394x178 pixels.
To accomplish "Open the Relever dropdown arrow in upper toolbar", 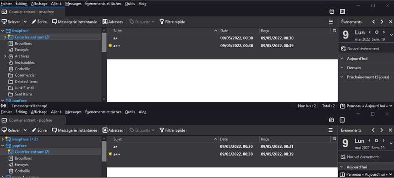I will pyautogui.click(x=25, y=22).
